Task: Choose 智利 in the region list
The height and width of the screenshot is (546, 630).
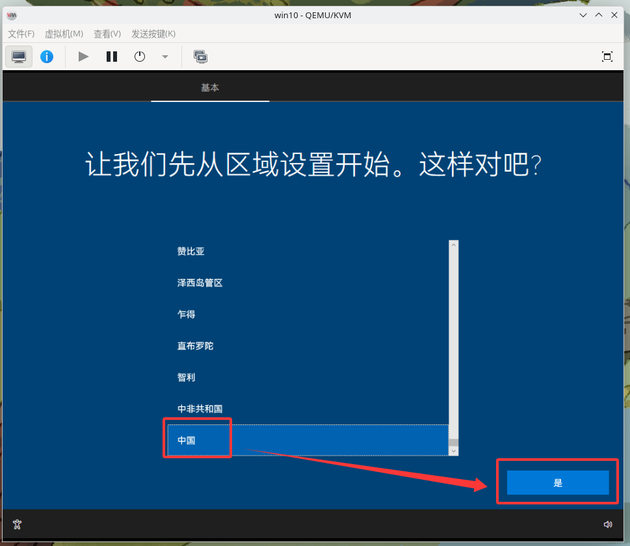Action: point(308,377)
